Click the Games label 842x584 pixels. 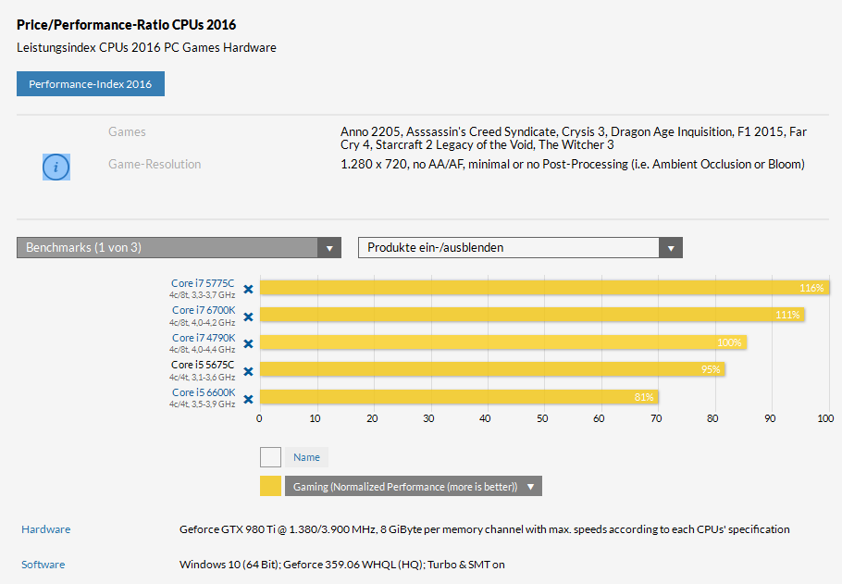point(127,131)
